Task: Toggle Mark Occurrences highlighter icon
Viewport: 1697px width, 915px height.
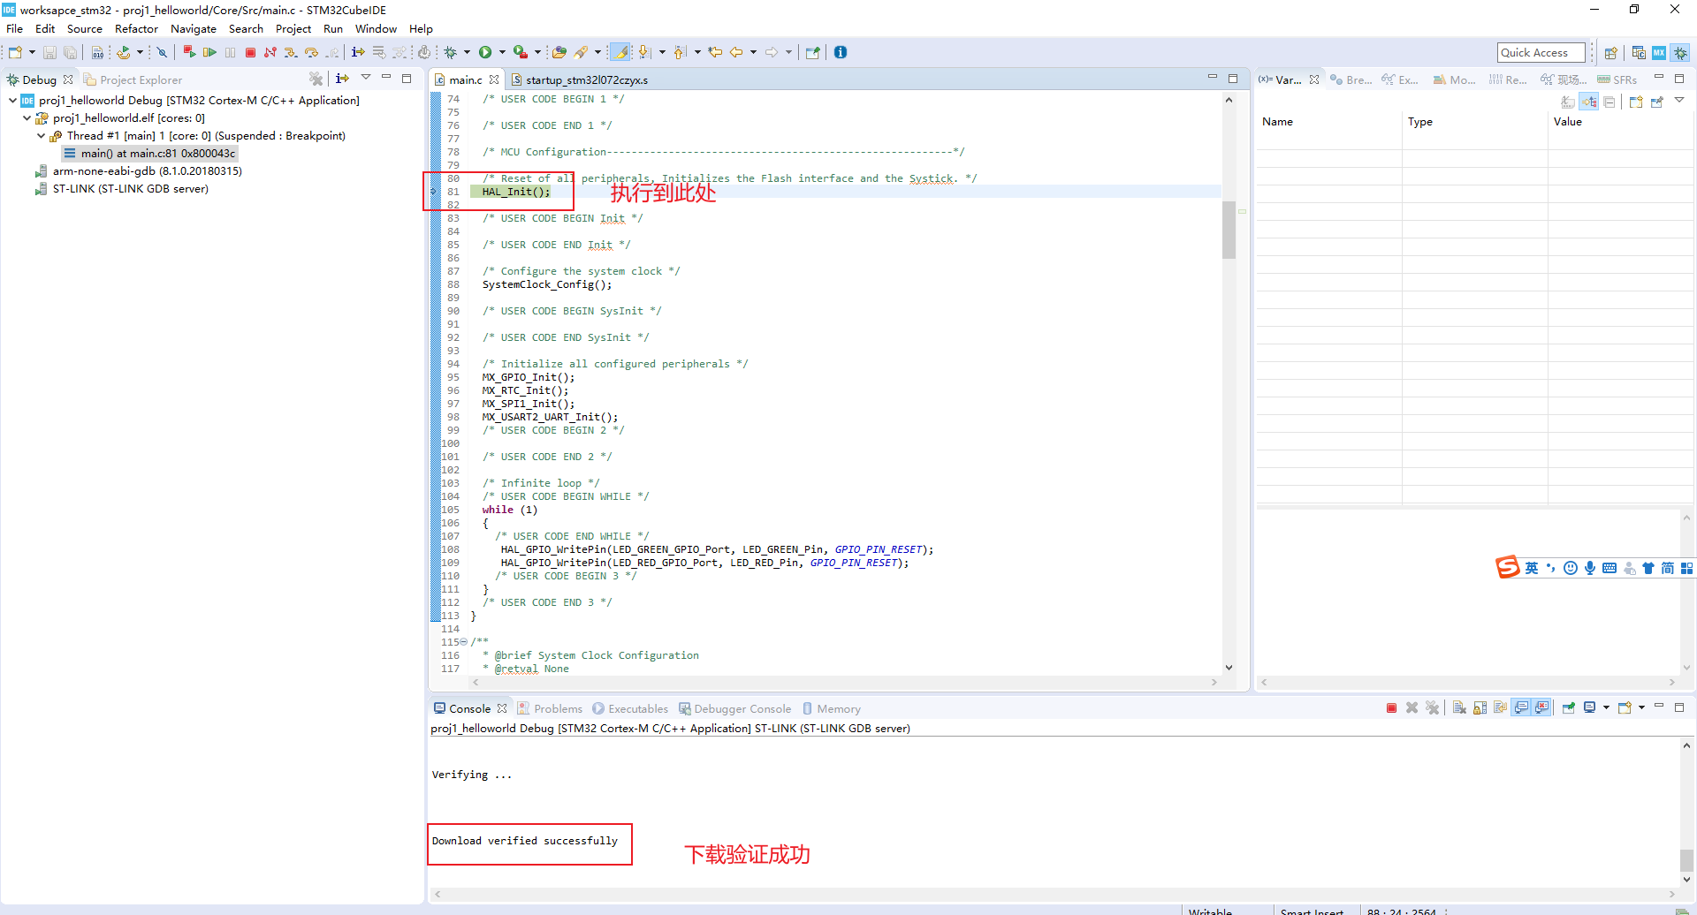Action: pos(620,52)
